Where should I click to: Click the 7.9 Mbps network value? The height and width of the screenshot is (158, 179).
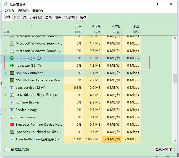tap(132, 139)
